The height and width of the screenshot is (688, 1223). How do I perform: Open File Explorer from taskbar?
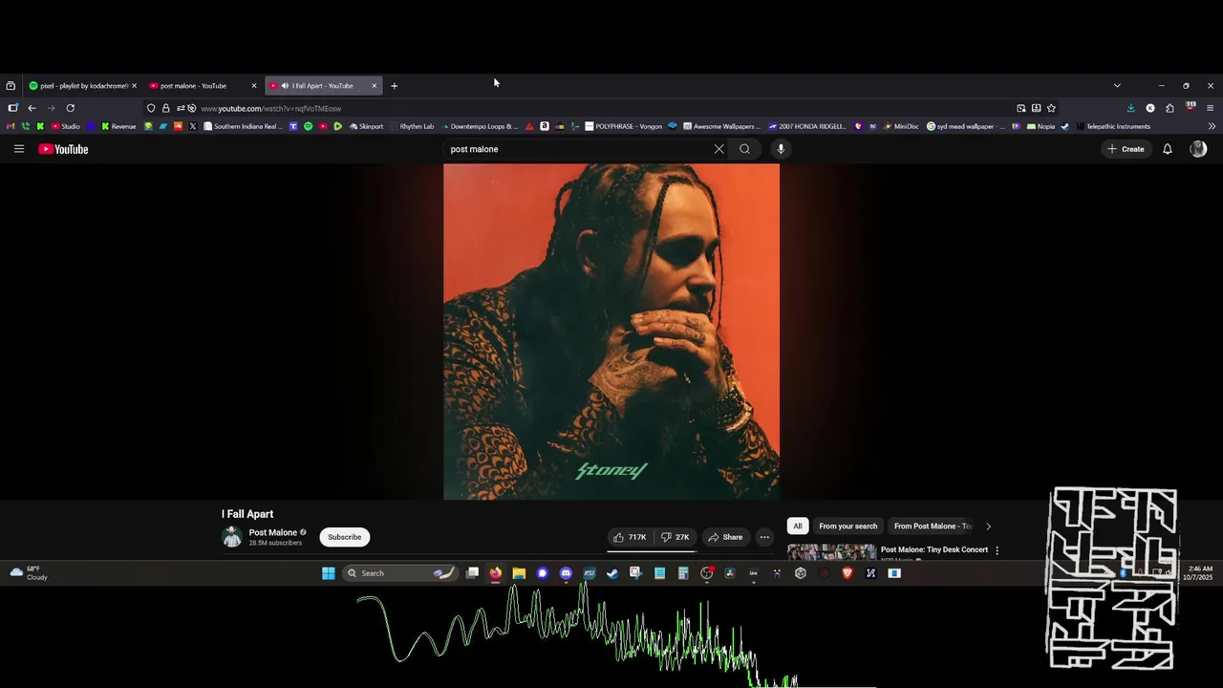[x=519, y=573]
